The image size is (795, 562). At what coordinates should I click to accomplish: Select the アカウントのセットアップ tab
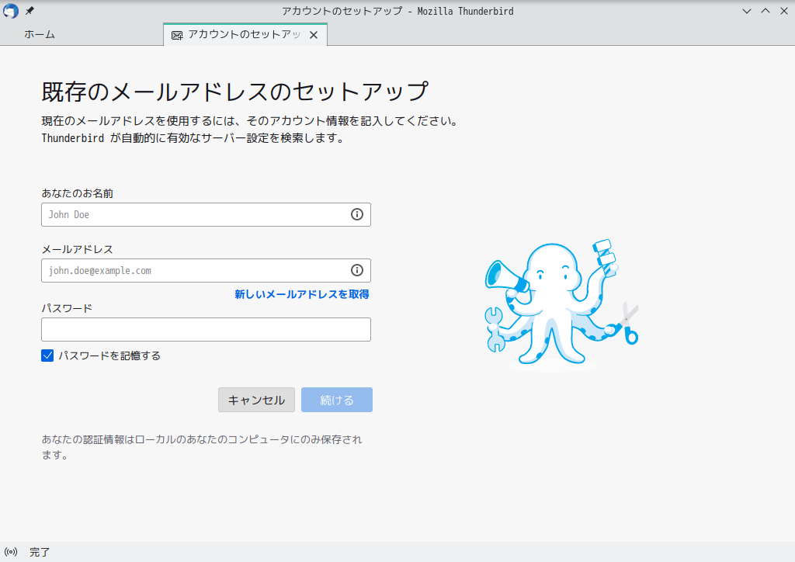[245, 34]
